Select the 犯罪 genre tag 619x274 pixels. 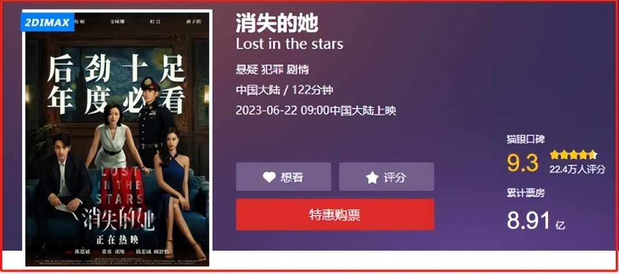coord(272,70)
